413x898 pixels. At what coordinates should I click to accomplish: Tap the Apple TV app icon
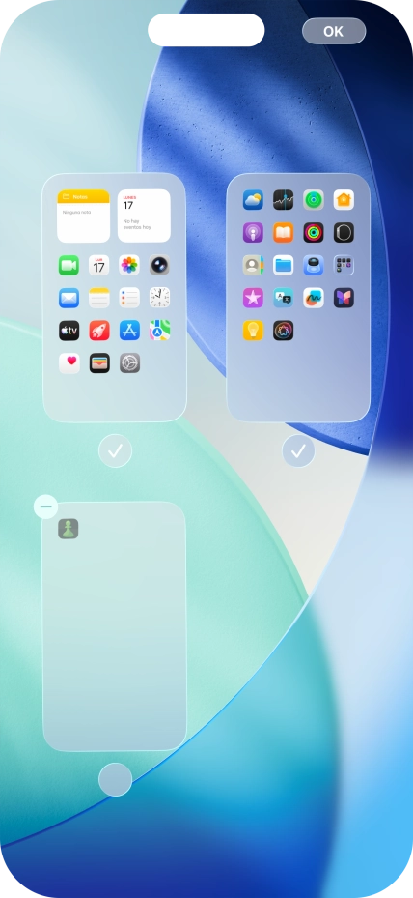[69, 331]
